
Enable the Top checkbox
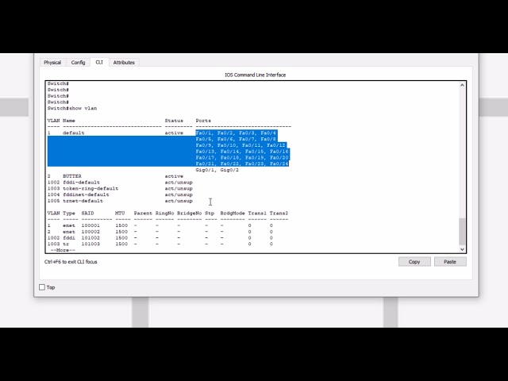click(42, 287)
